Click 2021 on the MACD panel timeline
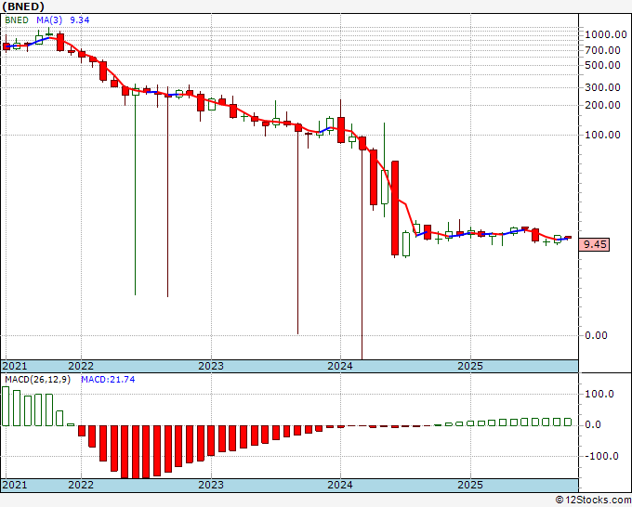 15,485
